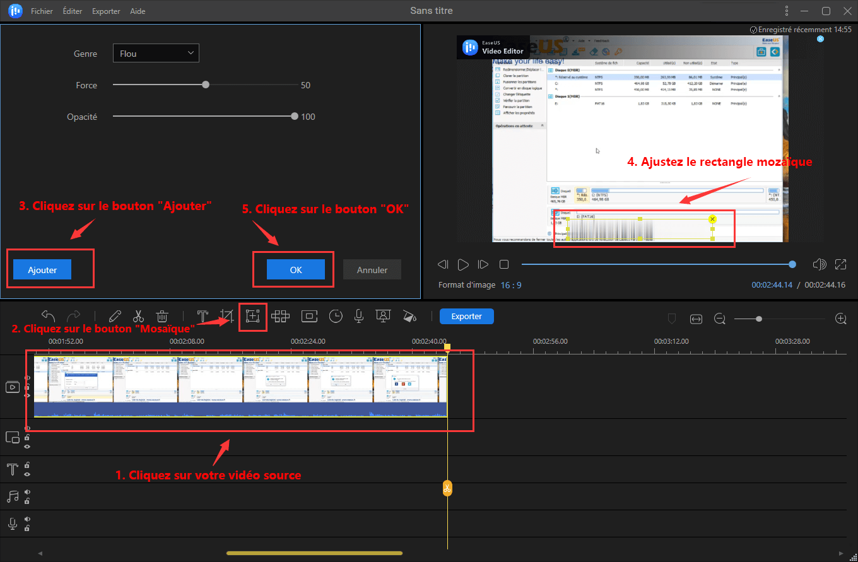858x562 pixels.
Task: Open the Crop tool
Action: pyautogui.click(x=226, y=317)
